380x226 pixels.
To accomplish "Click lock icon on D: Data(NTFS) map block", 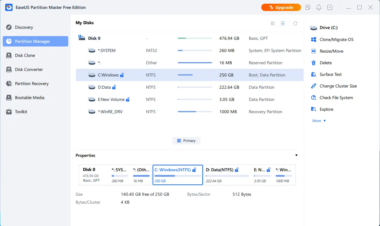I will (237, 170).
